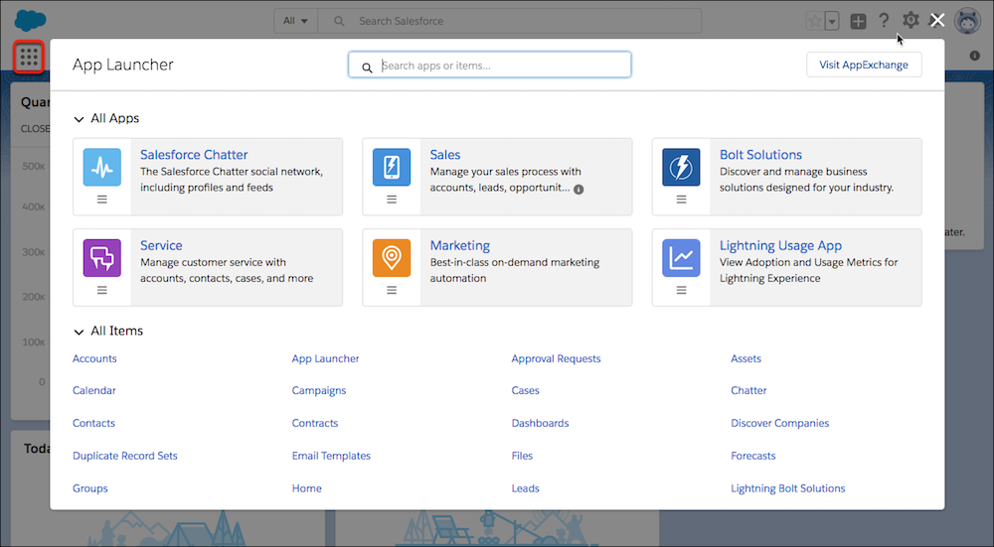Open the Leads item
994x547 pixels.
[525, 488]
